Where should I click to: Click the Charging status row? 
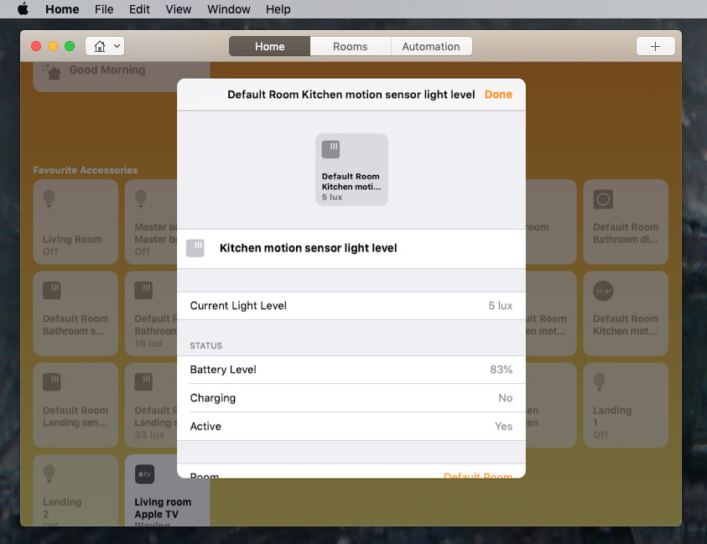click(351, 398)
